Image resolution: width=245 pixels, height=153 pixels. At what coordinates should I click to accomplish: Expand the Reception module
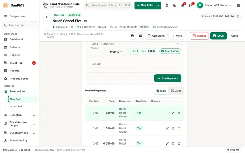pyautogui.click(x=34, y=115)
